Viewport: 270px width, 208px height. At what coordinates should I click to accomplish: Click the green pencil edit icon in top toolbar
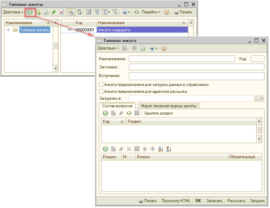53,12
